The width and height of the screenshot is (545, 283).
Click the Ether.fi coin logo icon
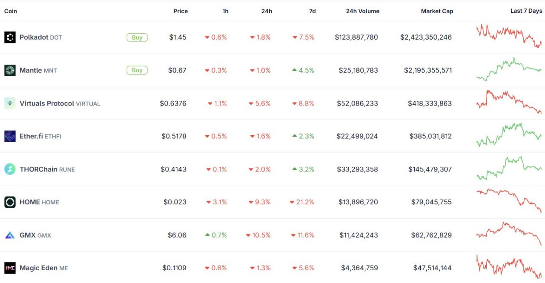click(10, 136)
